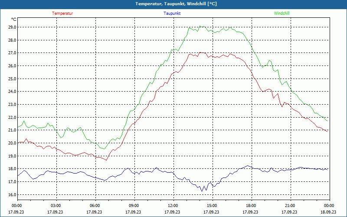Screen dimensions: 347x217
Task: Select the 16,0 y-axis value
Action: pos(13,194)
